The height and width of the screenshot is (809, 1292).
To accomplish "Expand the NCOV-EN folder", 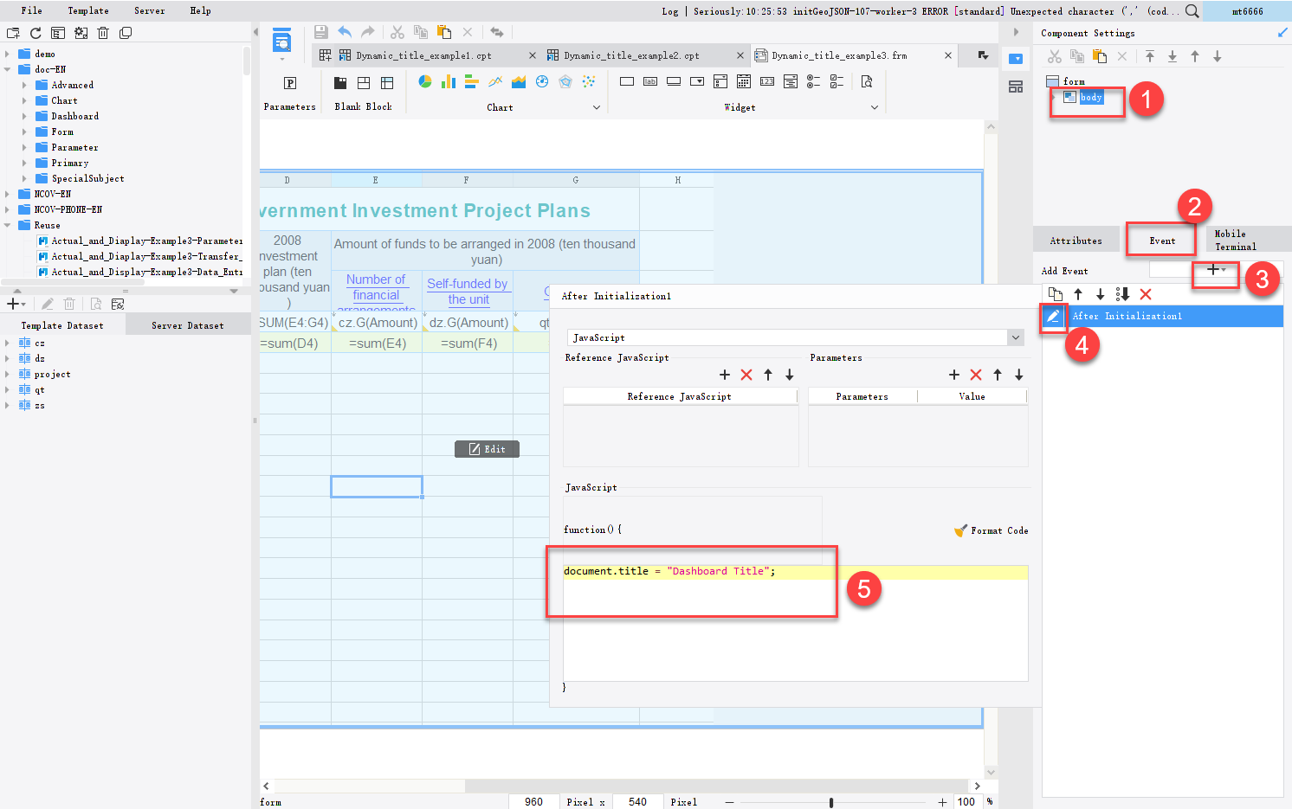I will (7, 194).
